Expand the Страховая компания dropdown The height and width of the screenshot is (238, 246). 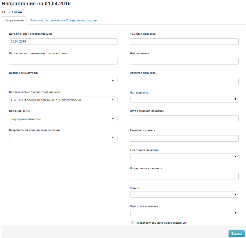184,213
